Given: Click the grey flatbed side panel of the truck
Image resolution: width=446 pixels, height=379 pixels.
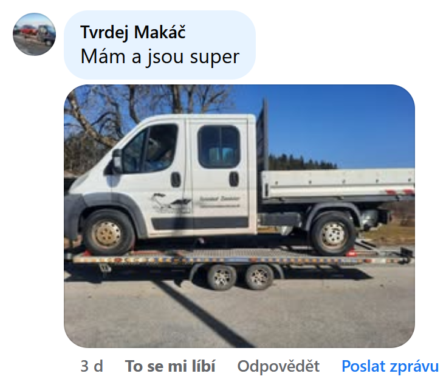Looking at the screenshot, I should pos(338,183).
